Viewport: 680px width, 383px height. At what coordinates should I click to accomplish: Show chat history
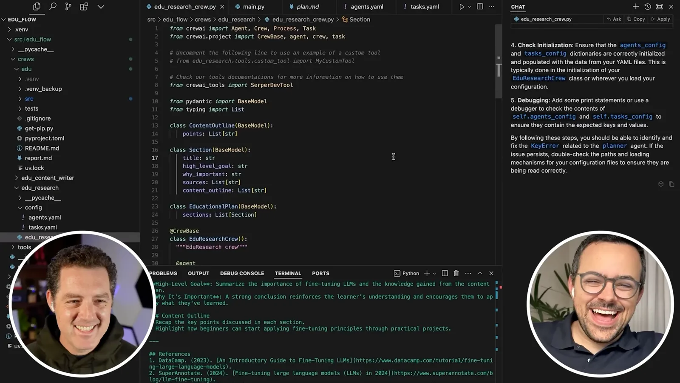(648, 6)
